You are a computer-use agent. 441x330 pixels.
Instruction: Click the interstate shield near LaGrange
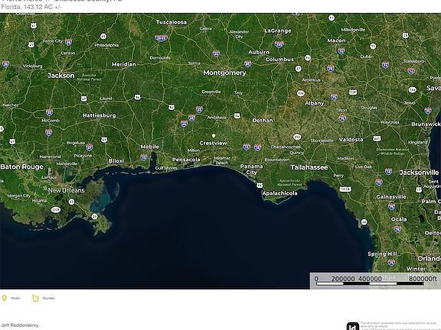(279, 44)
